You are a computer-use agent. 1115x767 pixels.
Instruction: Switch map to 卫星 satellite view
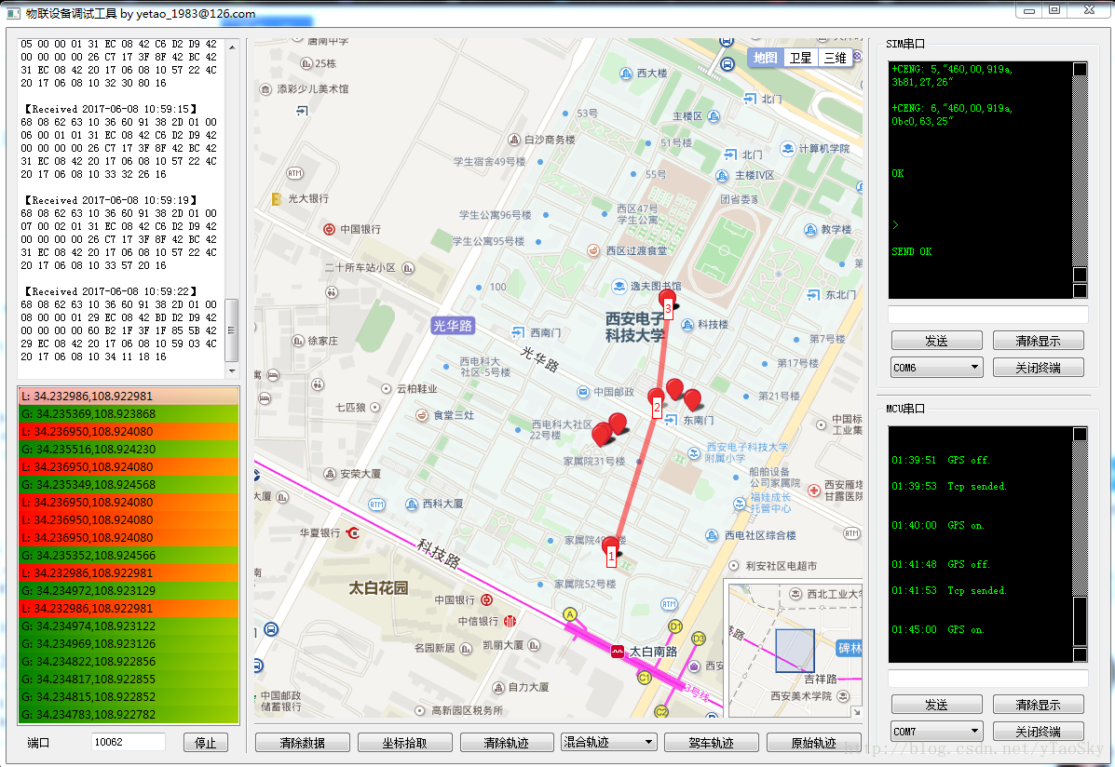(x=800, y=58)
